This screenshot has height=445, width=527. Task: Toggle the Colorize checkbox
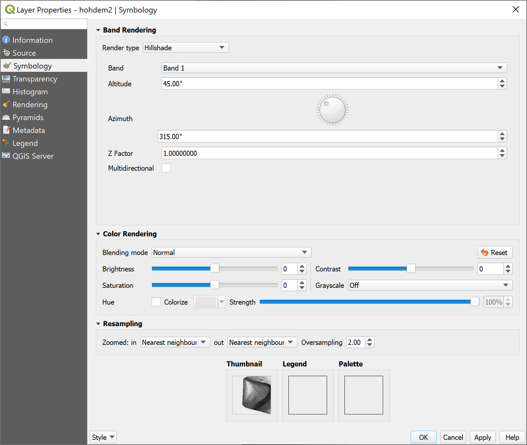pyautogui.click(x=156, y=302)
